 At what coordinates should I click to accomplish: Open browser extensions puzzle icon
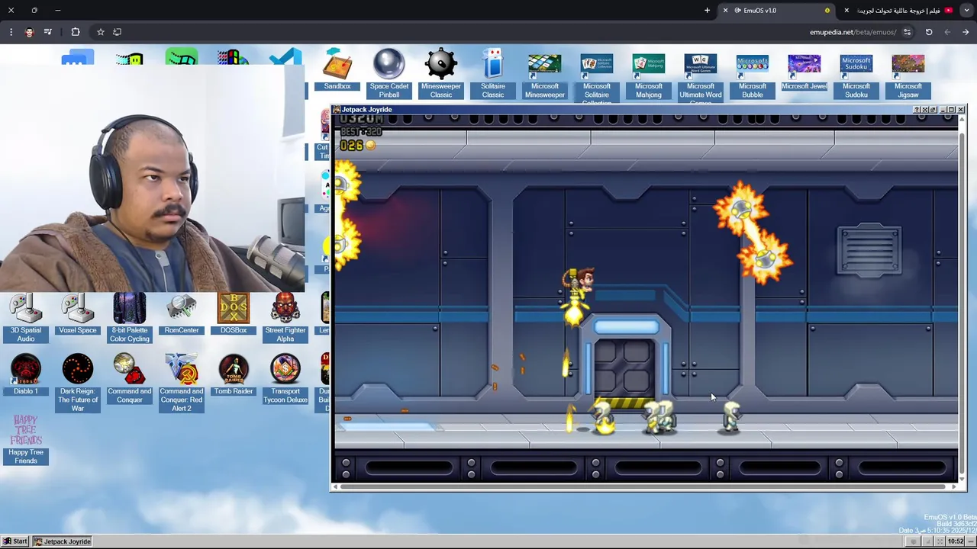coord(76,32)
